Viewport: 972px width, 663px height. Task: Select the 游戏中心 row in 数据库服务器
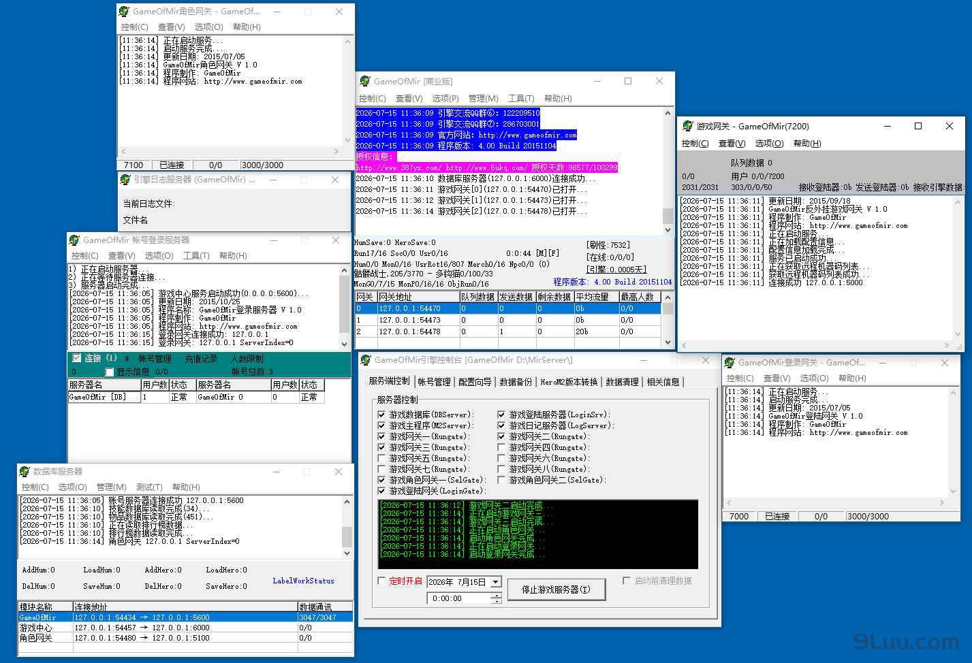coord(185,628)
